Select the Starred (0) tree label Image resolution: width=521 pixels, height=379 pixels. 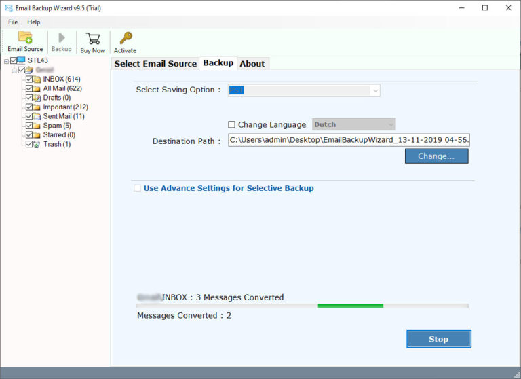(x=59, y=135)
